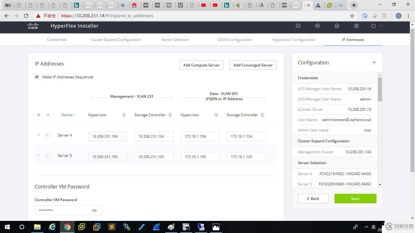Go to the Hypervisor Configuration tab
Image resolution: width=415 pixels, height=233 pixels.
click(294, 40)
